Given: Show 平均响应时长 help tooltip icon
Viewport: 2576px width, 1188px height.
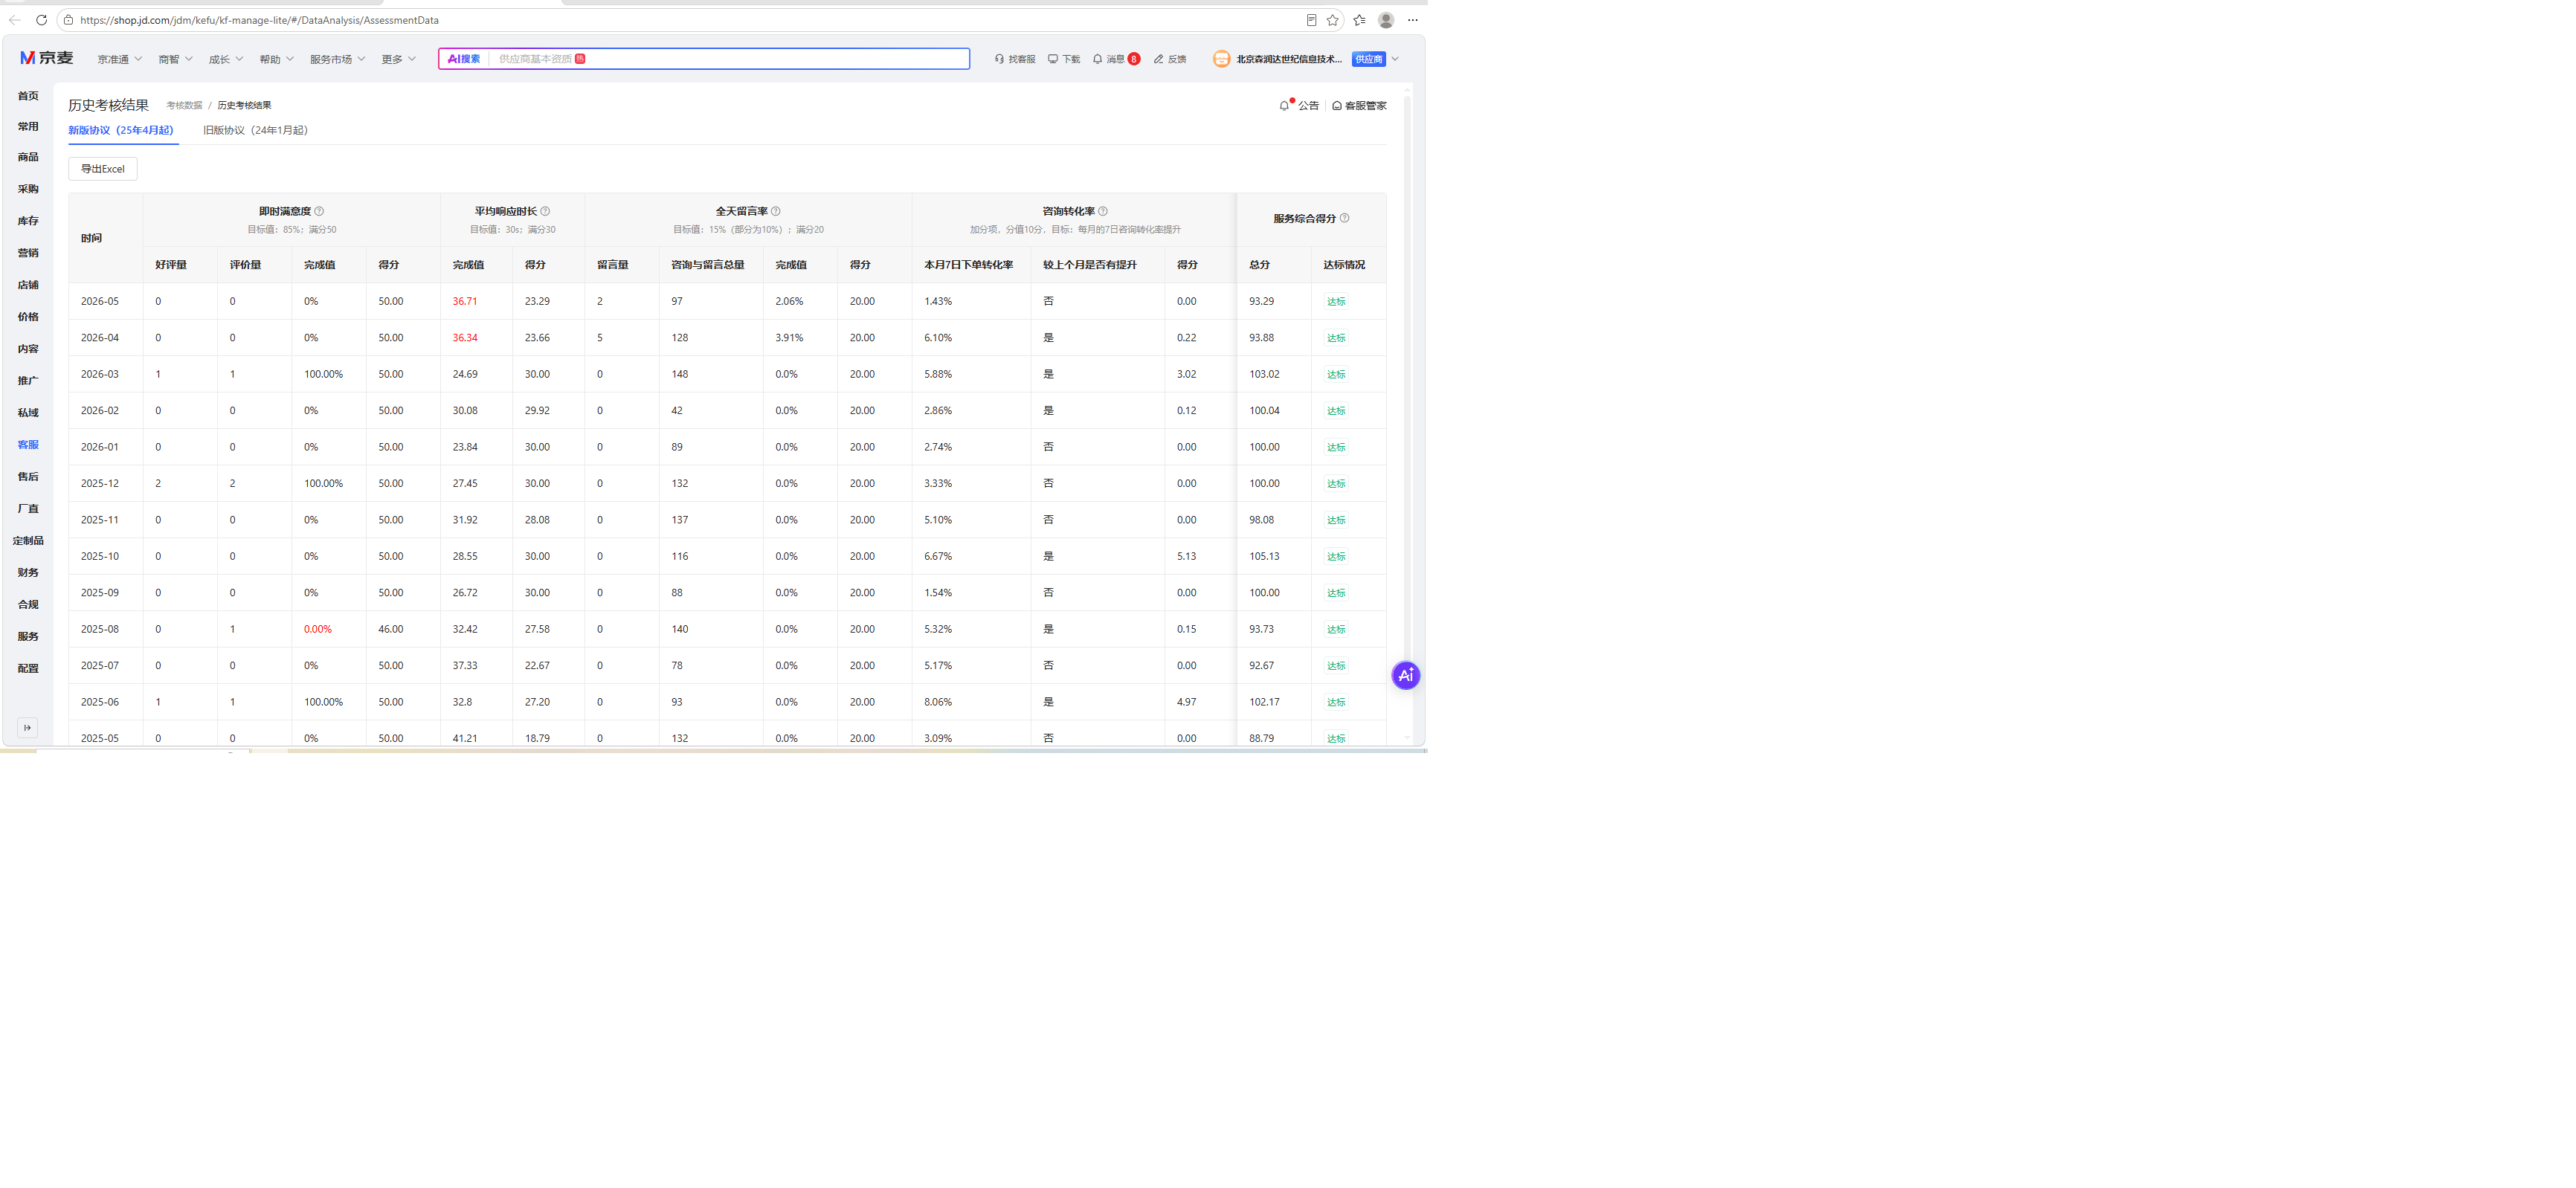Looking at the screenshot, I should pyautogui.click(x=545, y=211).
